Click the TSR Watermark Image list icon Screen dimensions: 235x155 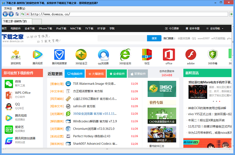click(x=68, y=84)
